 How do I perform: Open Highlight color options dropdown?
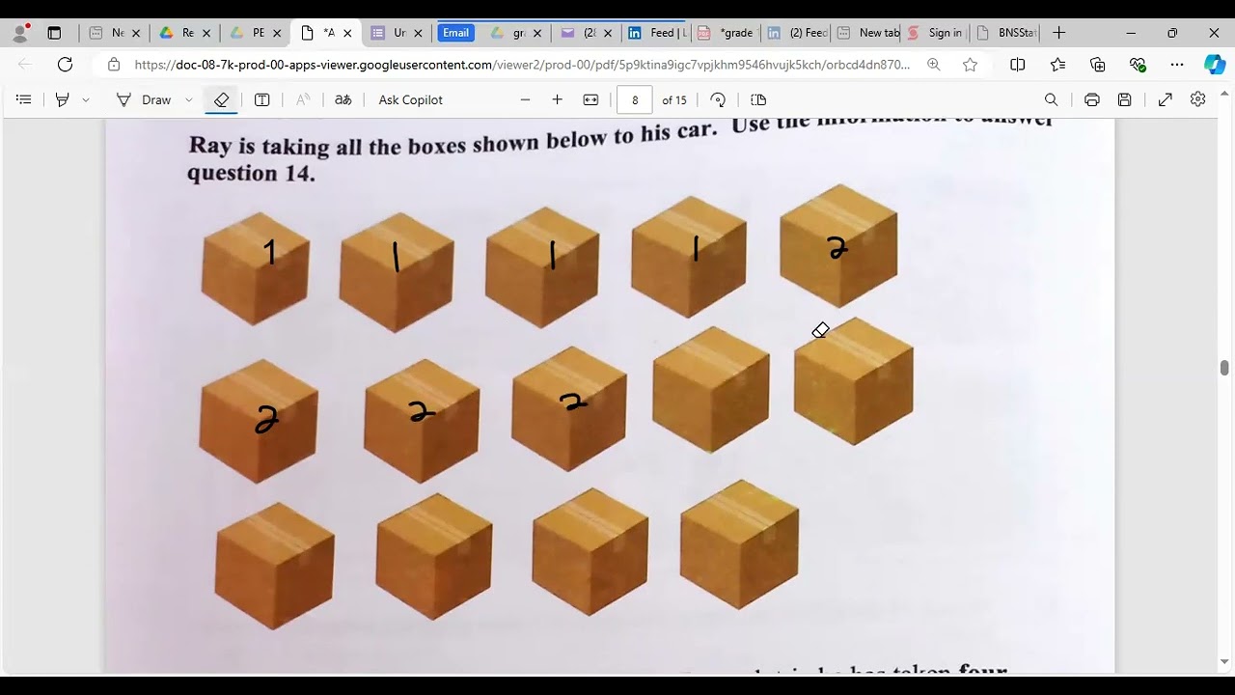[x=86, y=99]
